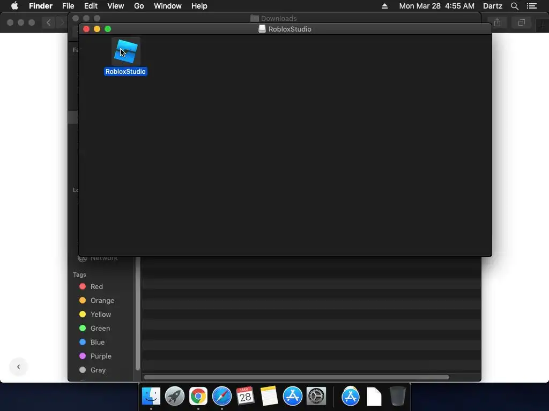549x411 pixels.
Task: Open Finder from the Dock
Action: click(x=151, y=396)
